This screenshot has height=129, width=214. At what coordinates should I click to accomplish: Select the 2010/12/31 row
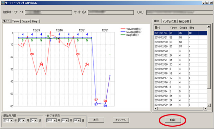tap(181, 37)
